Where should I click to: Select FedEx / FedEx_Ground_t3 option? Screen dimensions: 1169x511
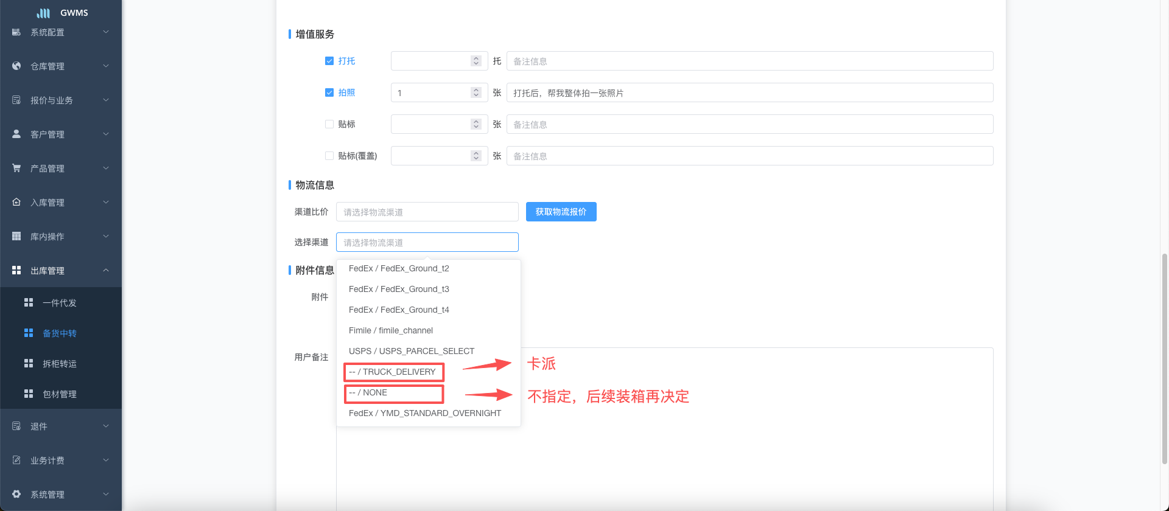pyautogui.click(x=429, y=289)
